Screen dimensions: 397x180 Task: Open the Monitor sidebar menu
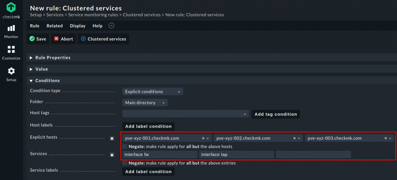(x=11, y=31)
